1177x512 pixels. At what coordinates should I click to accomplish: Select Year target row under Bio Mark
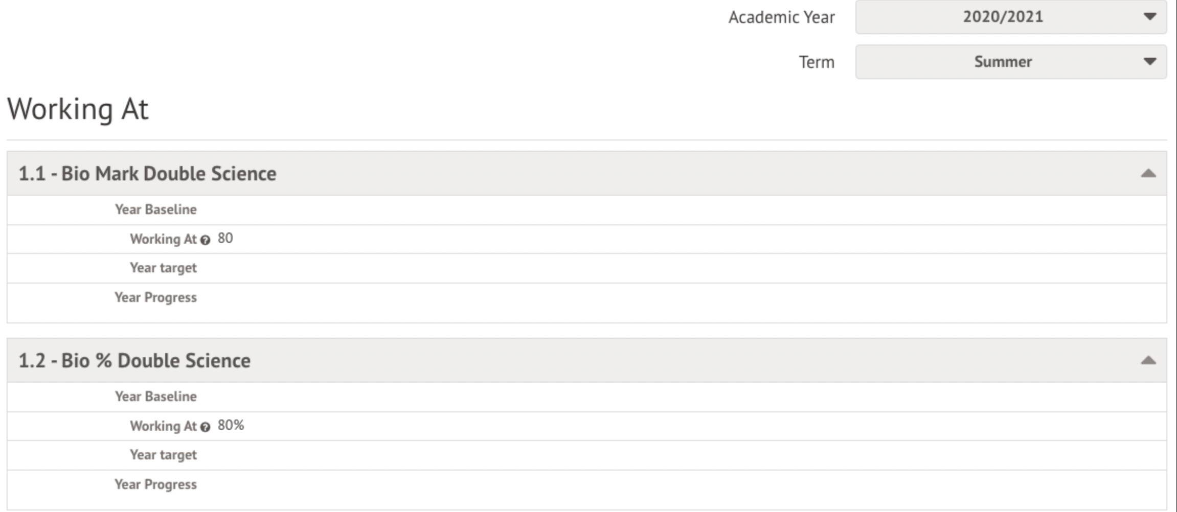click(163, 268)
